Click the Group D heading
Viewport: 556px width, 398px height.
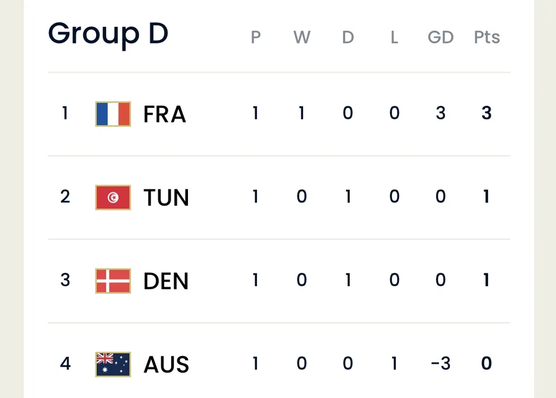point(108,33)
